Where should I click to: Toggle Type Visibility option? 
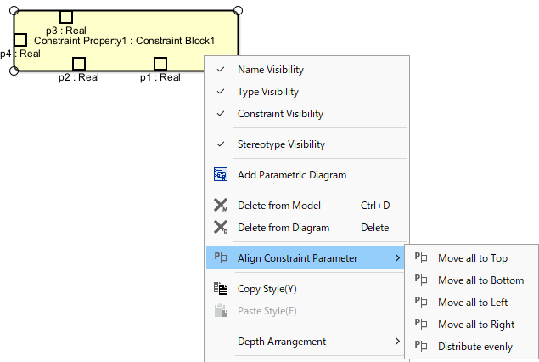308,92
